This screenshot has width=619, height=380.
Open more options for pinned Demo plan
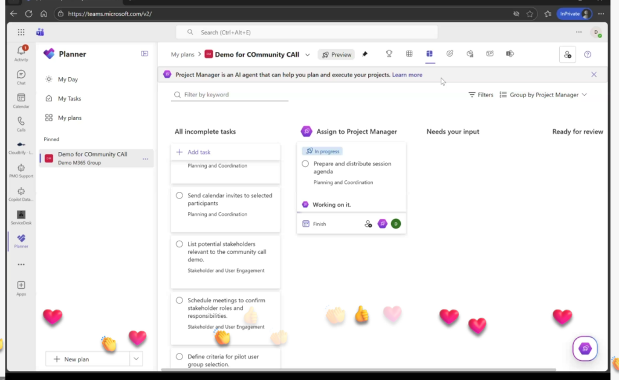pos(145,159)
